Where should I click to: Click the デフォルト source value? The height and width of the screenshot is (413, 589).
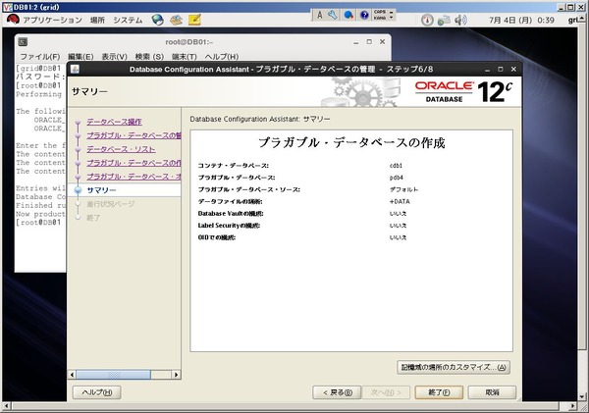point(403,189)
